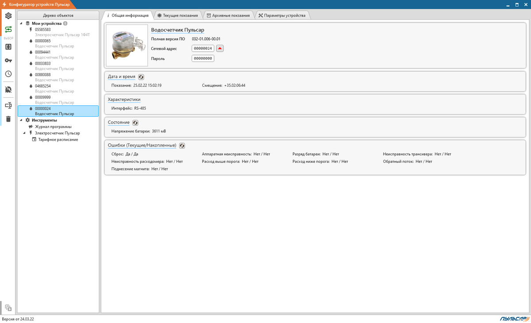
Task: Click the battery voltage value 3611 мВ
Action: (x=159, y=131)
